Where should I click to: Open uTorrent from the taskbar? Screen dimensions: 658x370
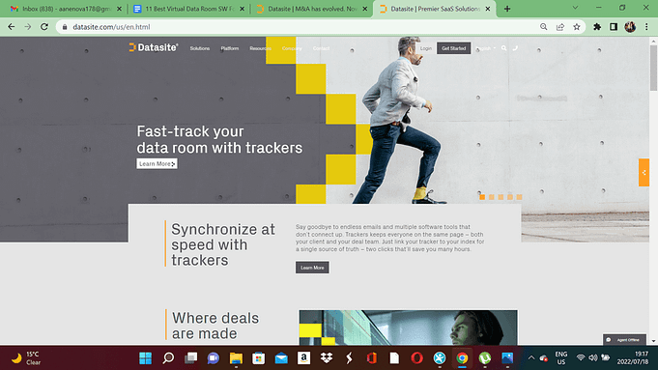click(485, 357)
